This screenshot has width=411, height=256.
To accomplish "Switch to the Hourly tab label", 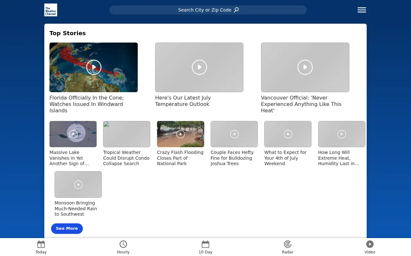I will [123, 252].
